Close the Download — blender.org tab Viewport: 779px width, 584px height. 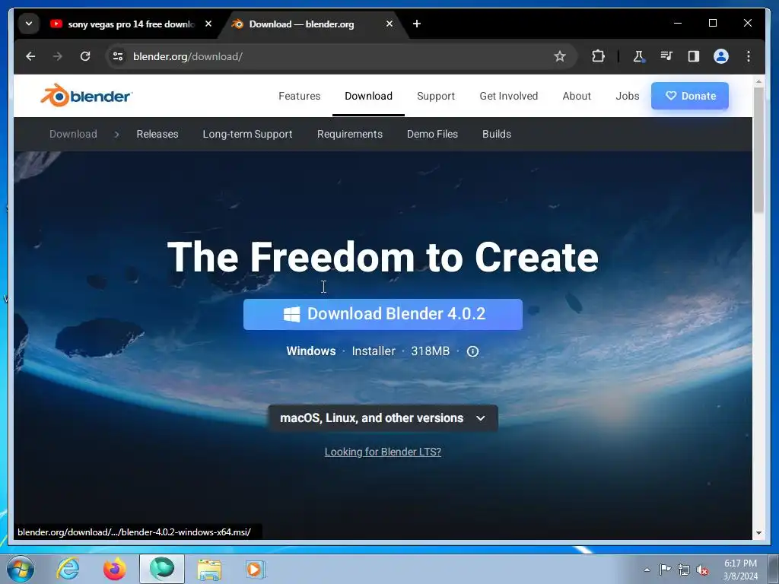pyautogui.click(x=389, y=24)
